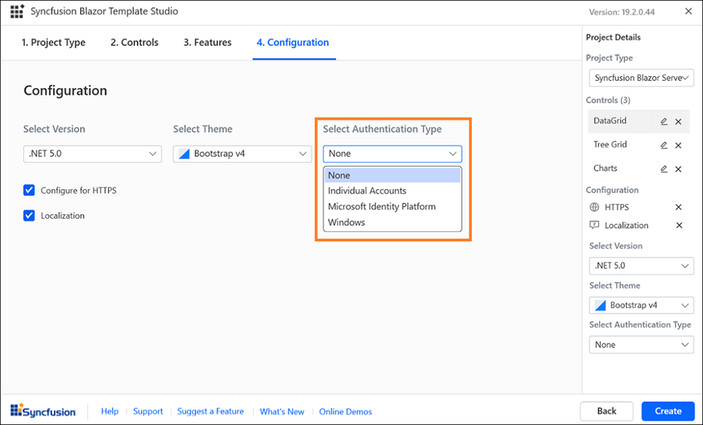Select Microsoft Identity Platform option
Screen dimensions: 703x425
click(381, 206)
